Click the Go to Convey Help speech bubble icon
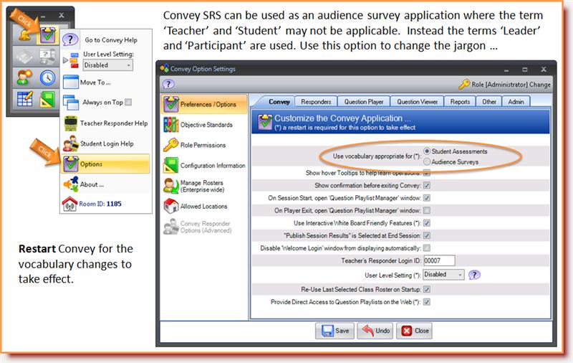The width and height of the screenshot is (573, 363). coord(70,39)
